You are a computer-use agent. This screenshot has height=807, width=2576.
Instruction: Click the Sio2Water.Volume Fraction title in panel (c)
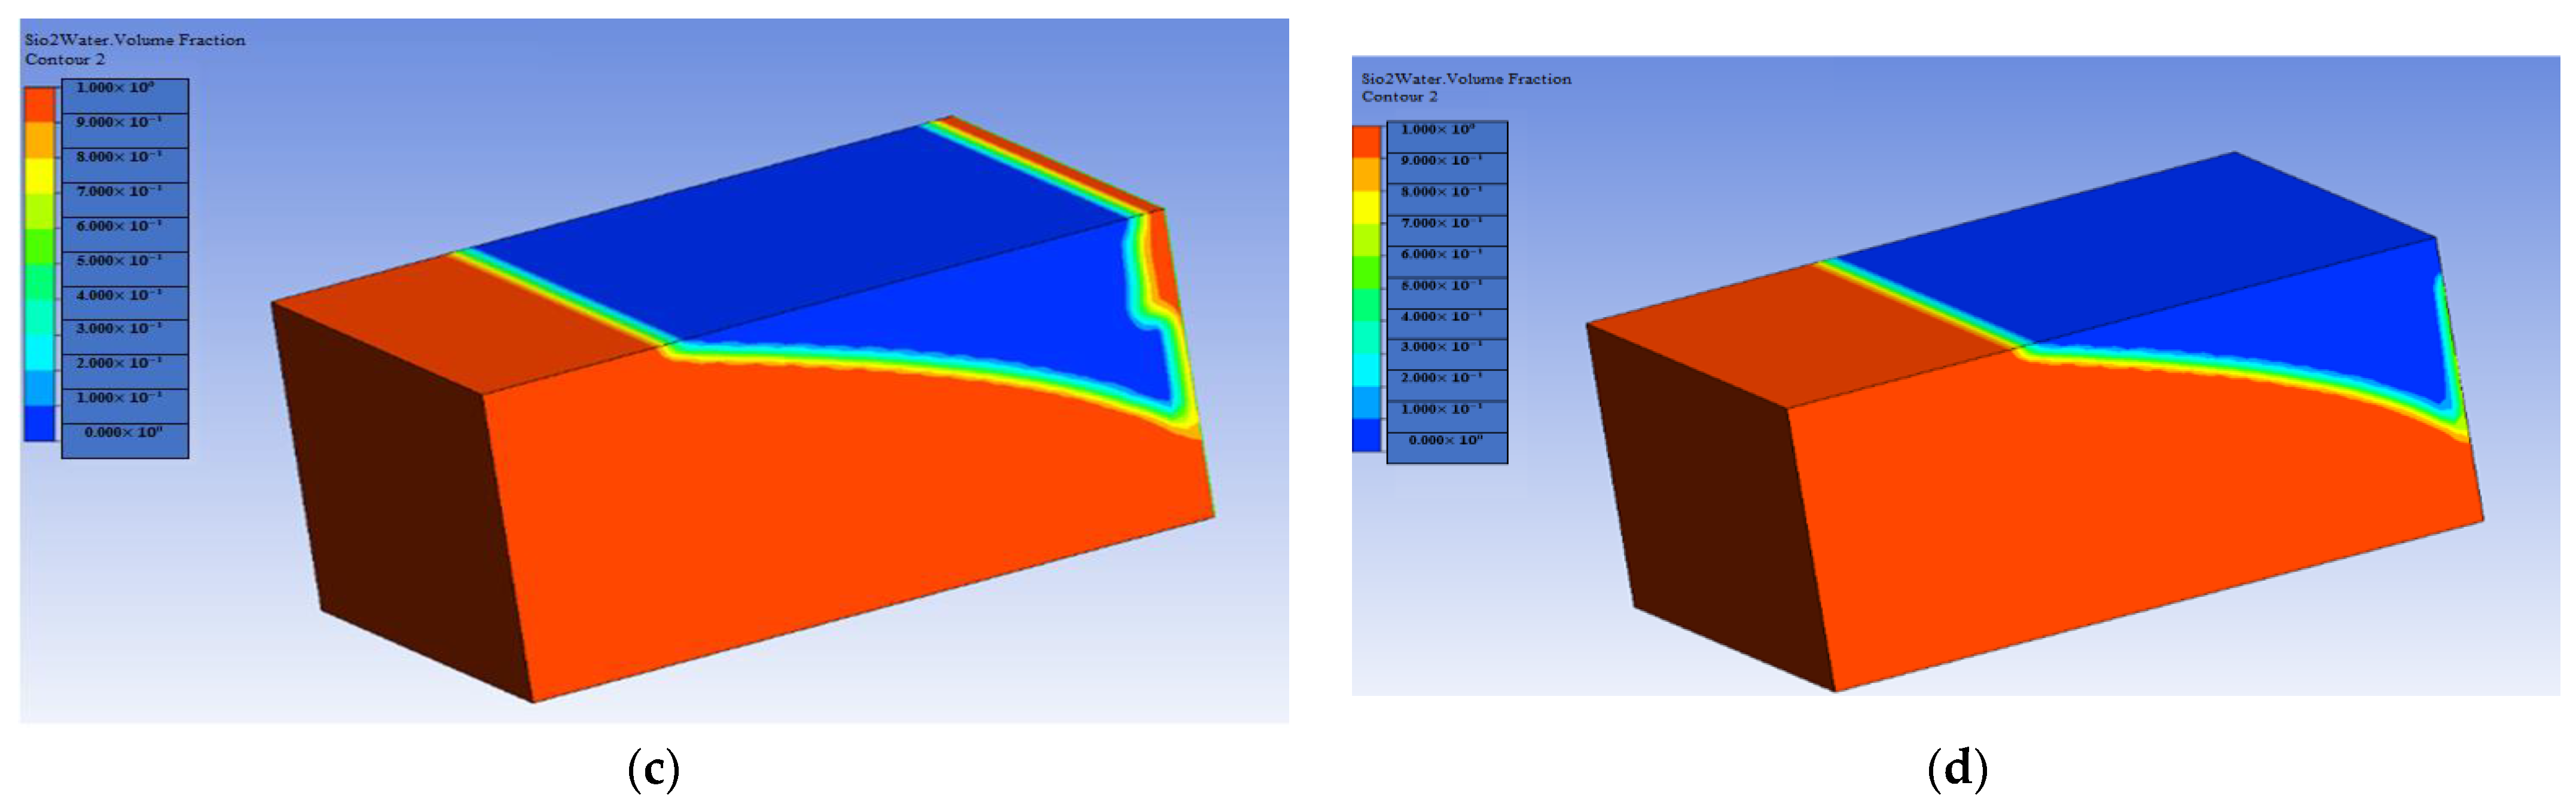point(135,40)
